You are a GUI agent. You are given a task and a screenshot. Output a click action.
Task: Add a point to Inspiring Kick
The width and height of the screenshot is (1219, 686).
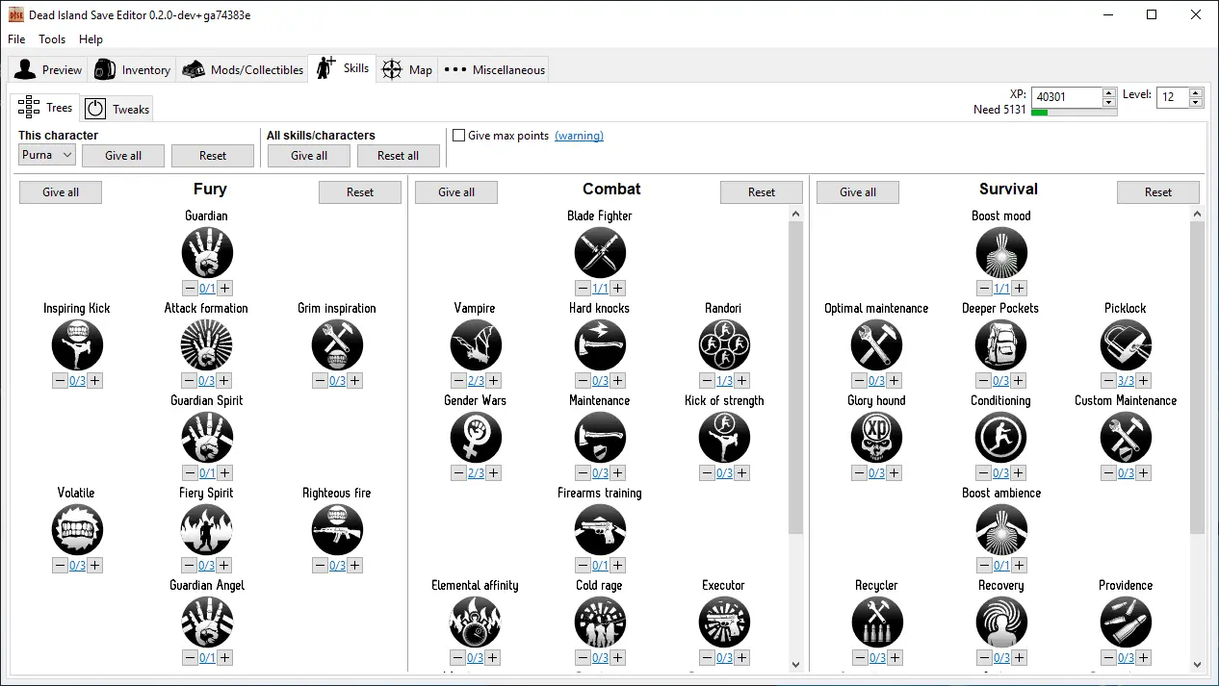tap(94, 381)
